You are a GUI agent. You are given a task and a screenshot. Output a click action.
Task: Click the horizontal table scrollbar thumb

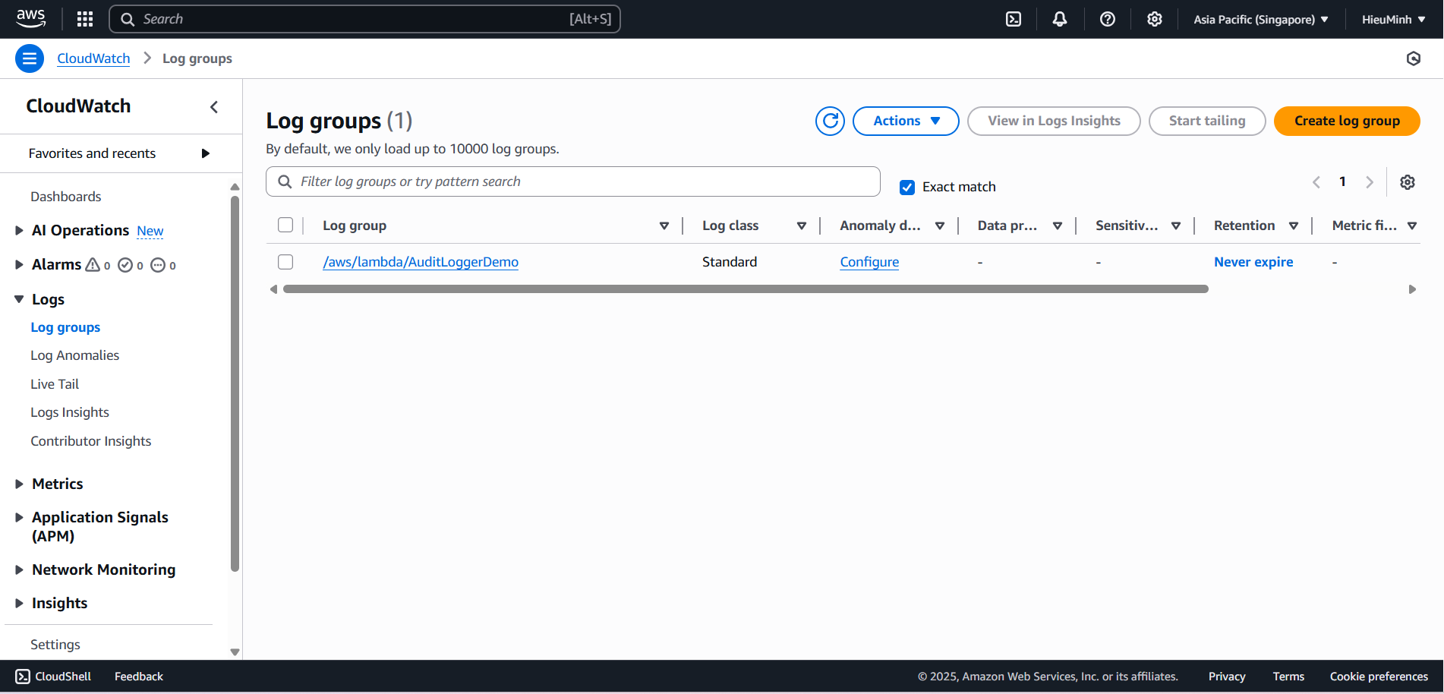coord(746,289)
